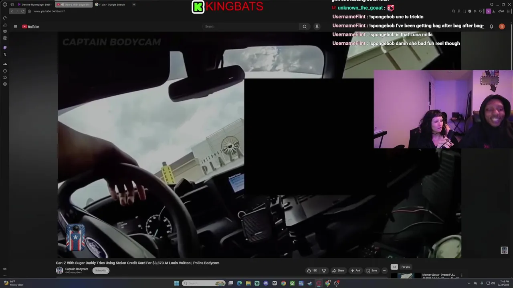This screenshot has height=288, width=513.
Task: Go to YouTube home via logo
Action: (30, 26)
